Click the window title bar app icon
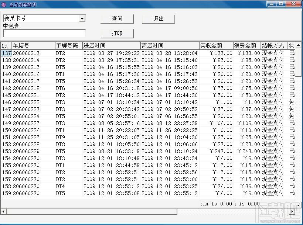Viewport: 303px width, 225px height. pyautogui.click(x=4, y=4)
